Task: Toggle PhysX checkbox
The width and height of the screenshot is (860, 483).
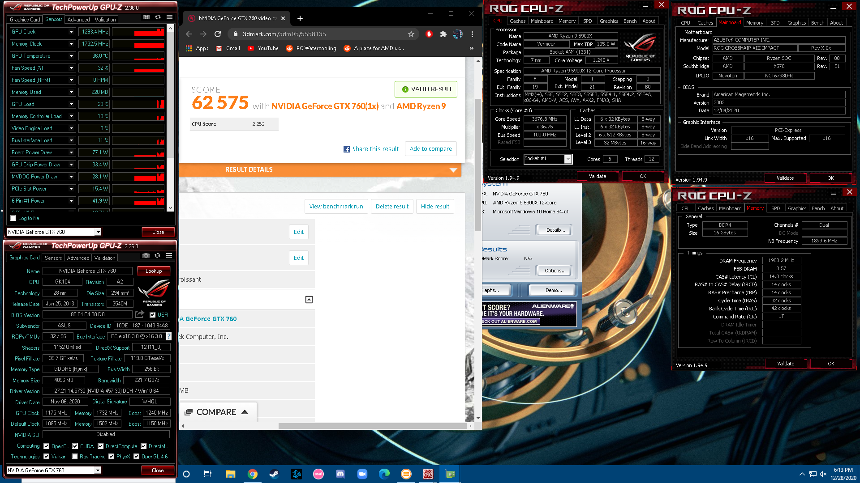Action: coord(112,457)
